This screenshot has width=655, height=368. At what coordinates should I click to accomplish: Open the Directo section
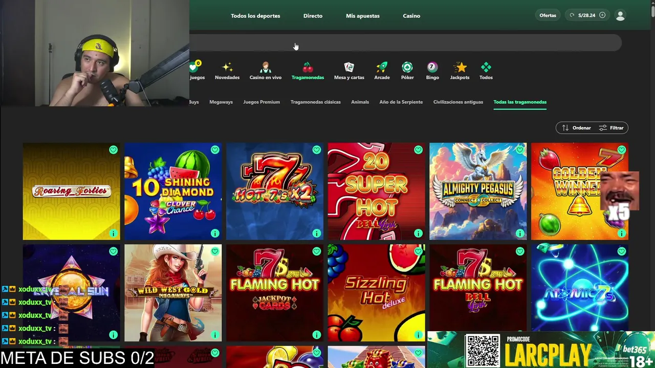pos(313,16)
